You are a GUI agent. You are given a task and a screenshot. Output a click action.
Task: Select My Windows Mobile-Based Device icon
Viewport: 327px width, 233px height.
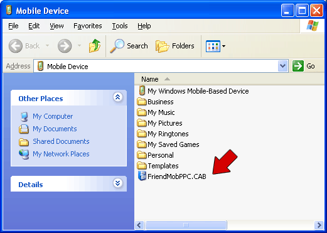[142, 90]
